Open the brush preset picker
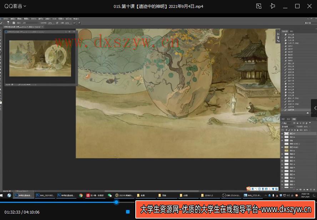Image resolution: width=317 pixels, height=220 pixels. pyautogui.click(x=8, y=23)
